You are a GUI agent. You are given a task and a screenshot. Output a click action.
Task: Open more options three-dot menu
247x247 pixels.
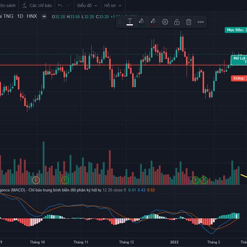coord(200,22)
